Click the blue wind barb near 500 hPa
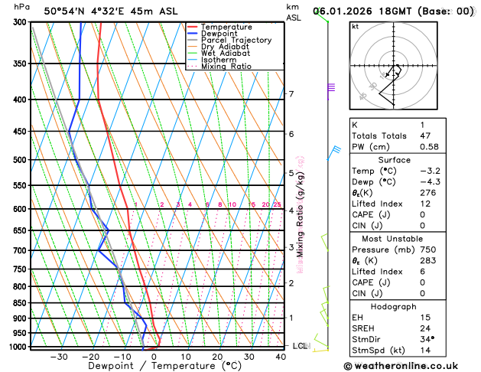 pos(333,153)
